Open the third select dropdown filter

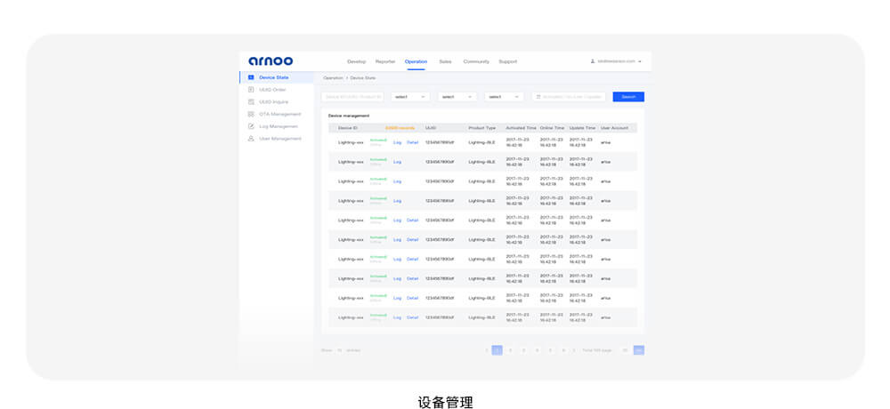tap(505, 97)
